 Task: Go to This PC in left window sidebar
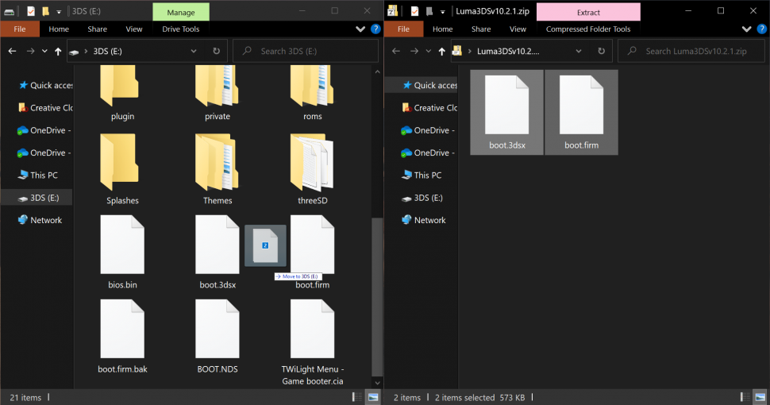44,175
